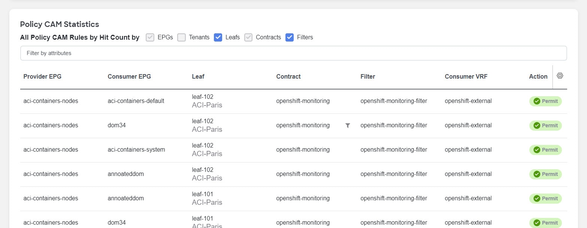Click leaf-101 in annoateddom row

(x=202, y=194)
